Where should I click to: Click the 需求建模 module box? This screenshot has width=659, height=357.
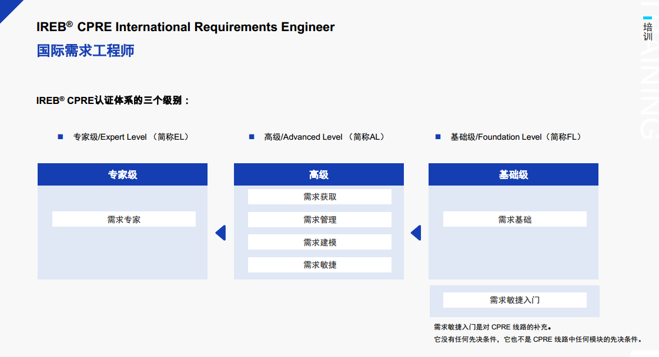(x=319, y=242)
